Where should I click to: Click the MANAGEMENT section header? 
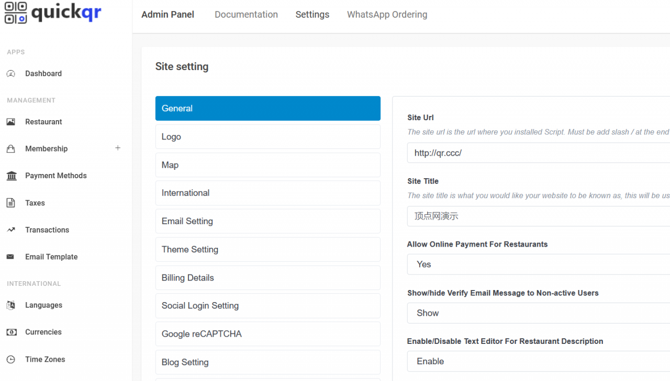pos(31,100)
